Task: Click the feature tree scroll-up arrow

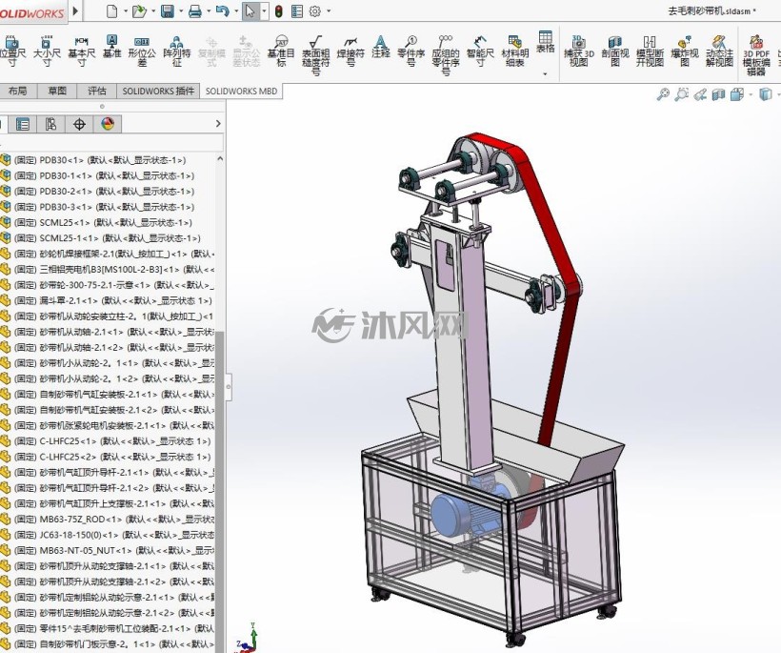Action: click(220, 158)
